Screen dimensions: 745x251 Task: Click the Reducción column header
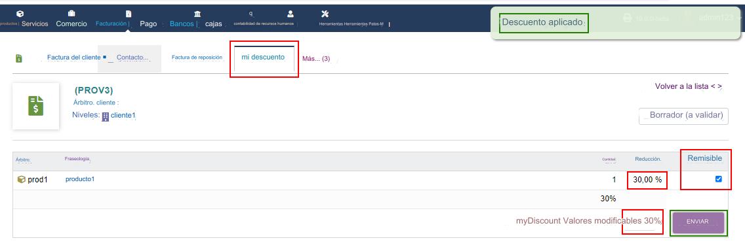(x=648, y=159)
